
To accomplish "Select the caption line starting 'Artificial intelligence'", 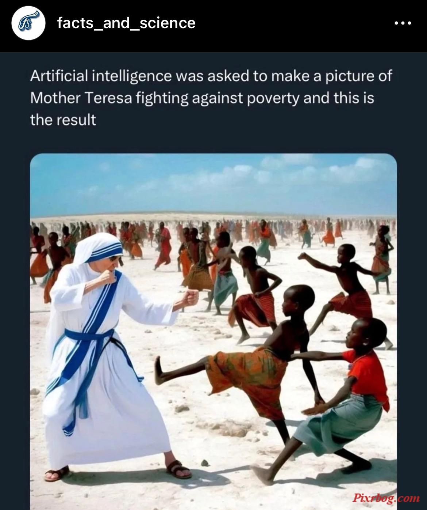I will 211,76.
